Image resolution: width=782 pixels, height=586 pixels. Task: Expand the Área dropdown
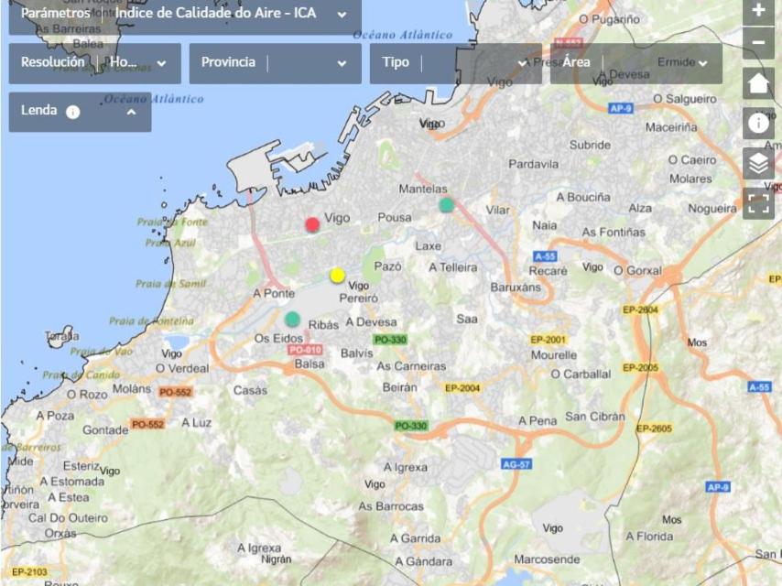(702, 63)
